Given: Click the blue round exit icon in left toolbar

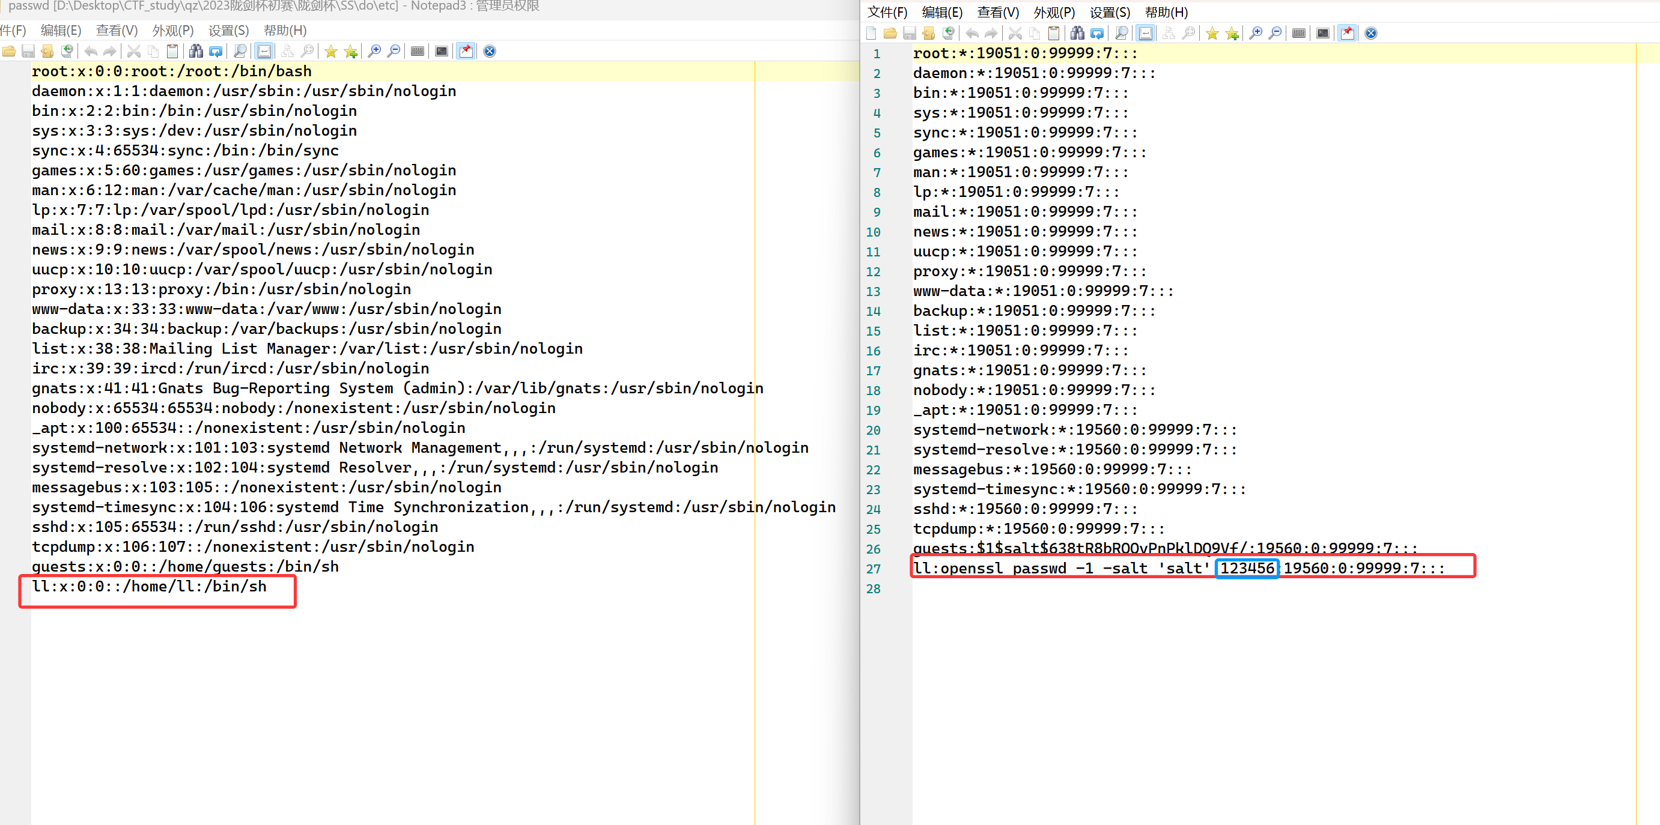Looking at the screenshot, I should click(x=490, y=52).
